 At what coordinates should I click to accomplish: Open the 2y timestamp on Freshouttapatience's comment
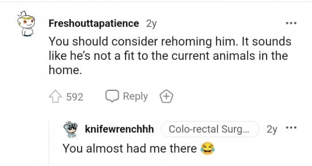151,24
